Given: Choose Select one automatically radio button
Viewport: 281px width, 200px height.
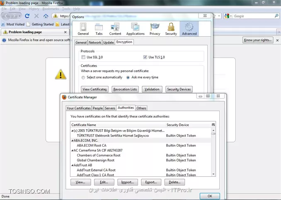Looking at the screenshot, I should tap(83, 77).
